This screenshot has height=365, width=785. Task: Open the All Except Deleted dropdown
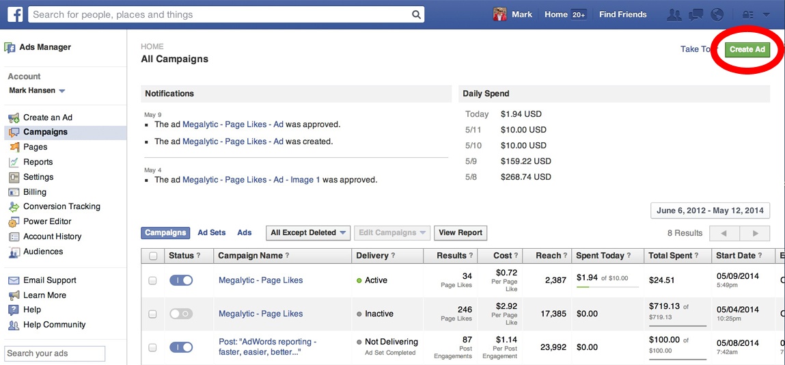tap(308, 232)
